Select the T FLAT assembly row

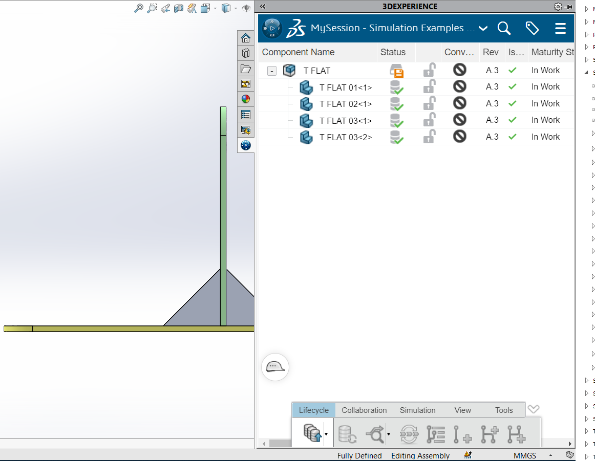(416, 71)
